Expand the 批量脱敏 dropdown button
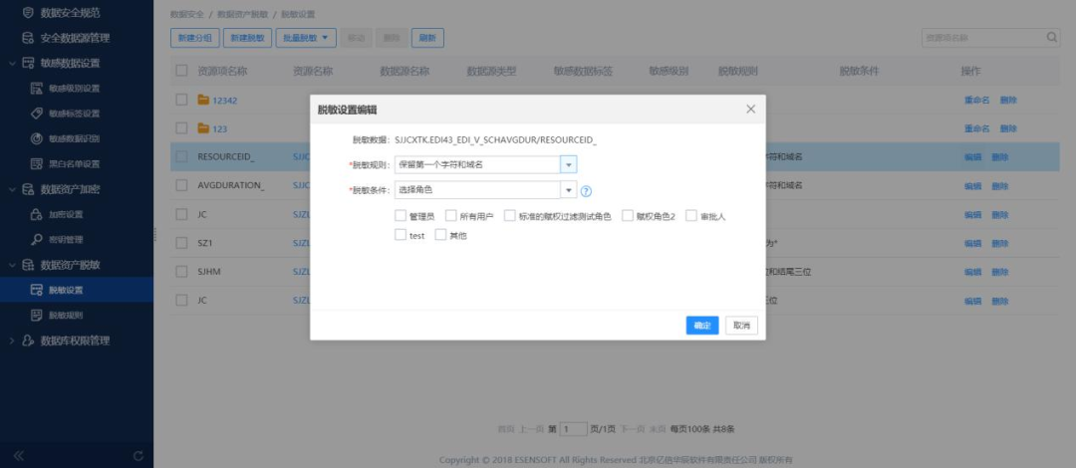This screenshot has width=1076, height=468. (306, 38)
